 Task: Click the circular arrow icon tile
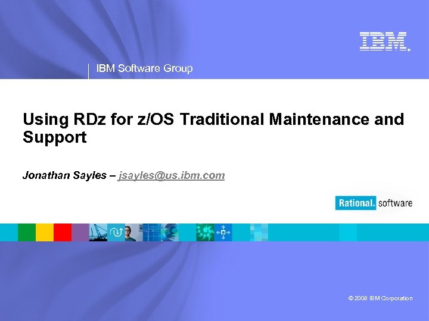116,232
